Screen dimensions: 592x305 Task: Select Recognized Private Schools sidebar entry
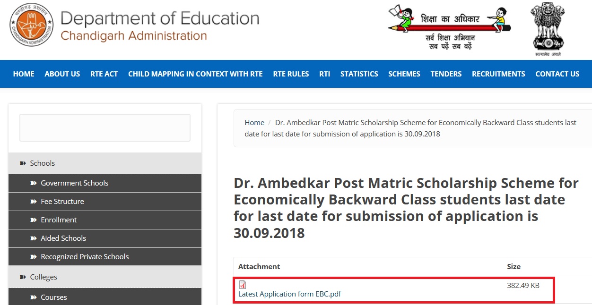point(85,257)
